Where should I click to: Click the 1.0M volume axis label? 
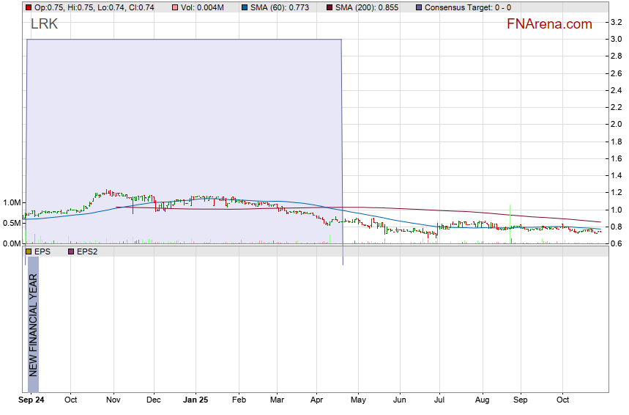click(11, 202)
